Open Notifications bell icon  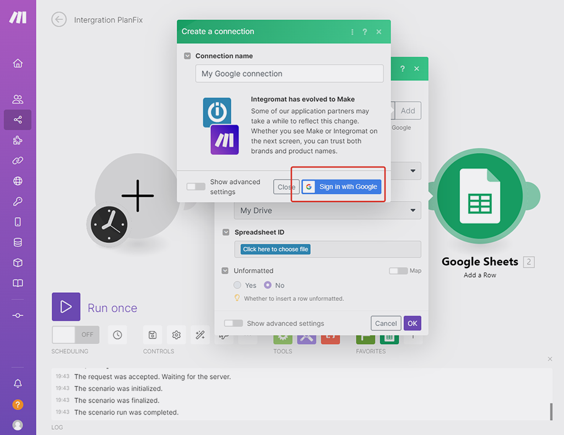18,384
